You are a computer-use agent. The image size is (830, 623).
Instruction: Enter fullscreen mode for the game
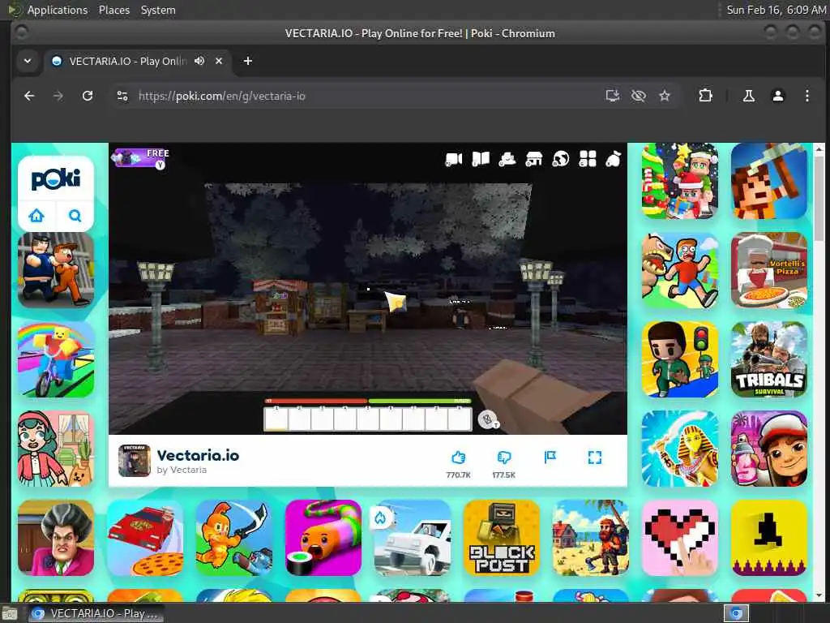click(595, 458)
